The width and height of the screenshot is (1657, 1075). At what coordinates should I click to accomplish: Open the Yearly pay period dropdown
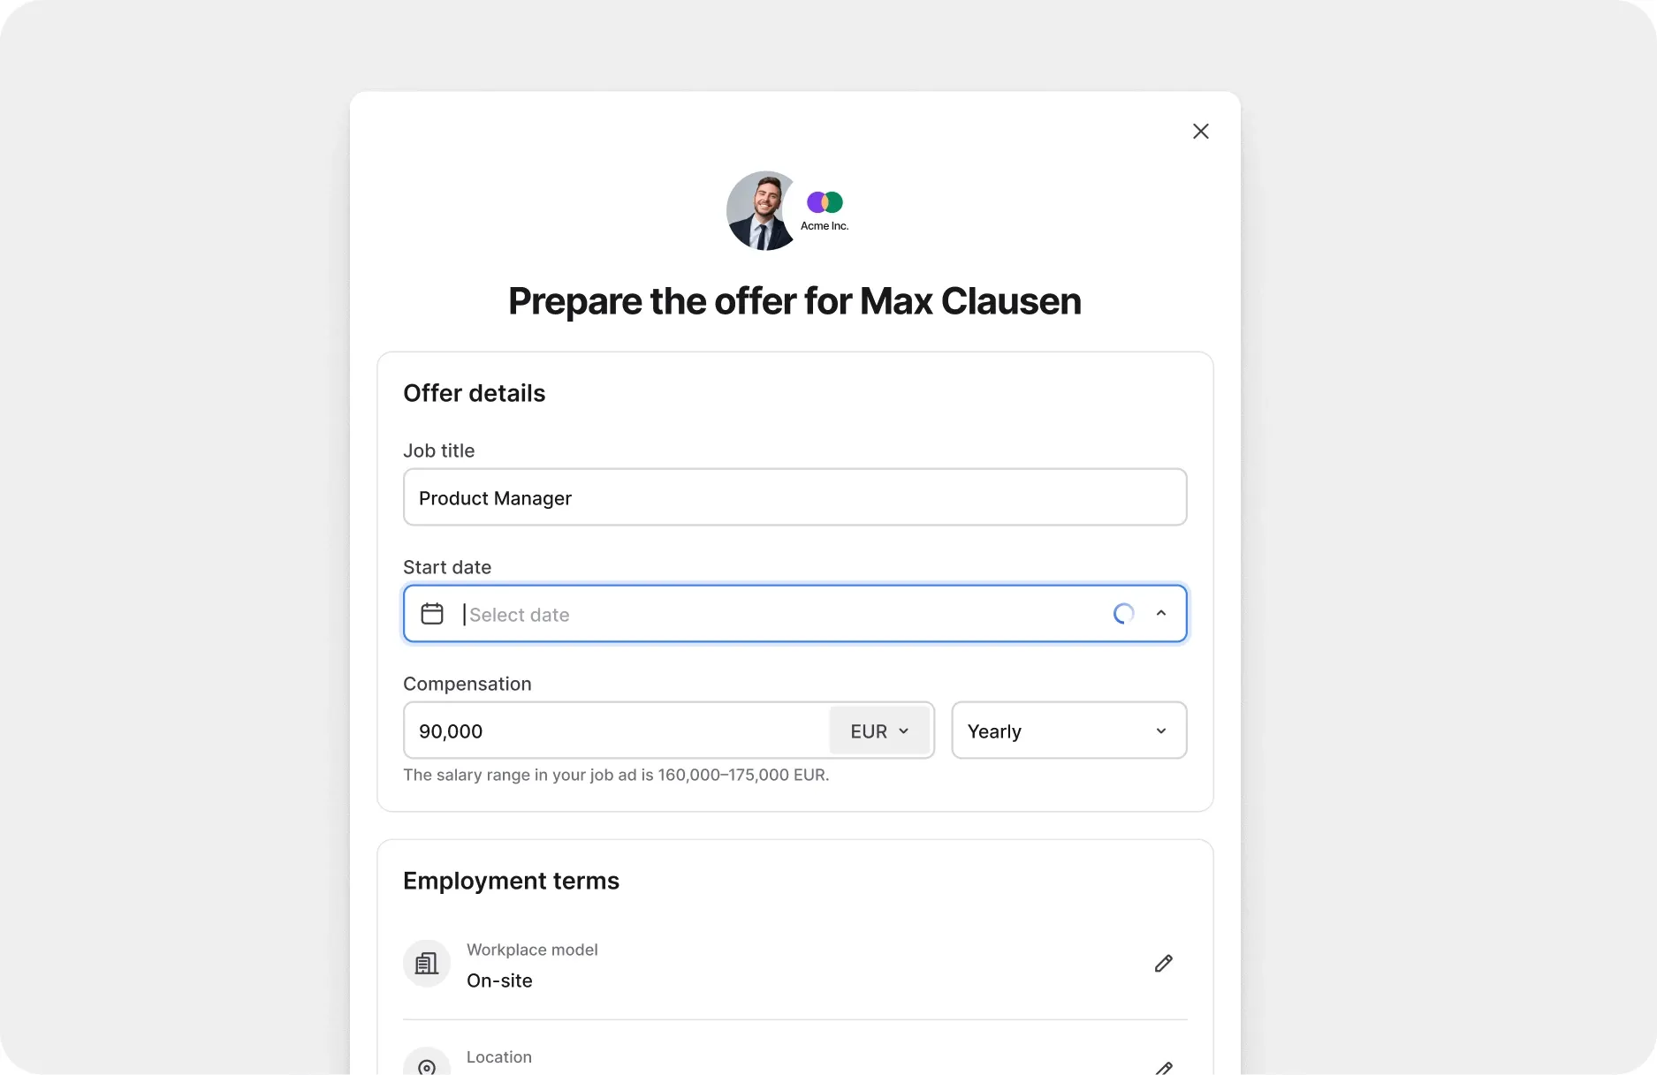[1068, 731]
